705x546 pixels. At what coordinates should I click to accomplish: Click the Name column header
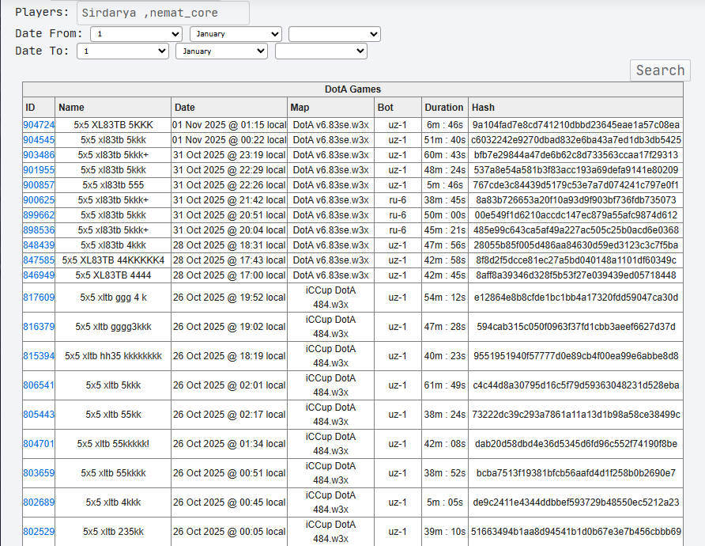tap(113, 108)
